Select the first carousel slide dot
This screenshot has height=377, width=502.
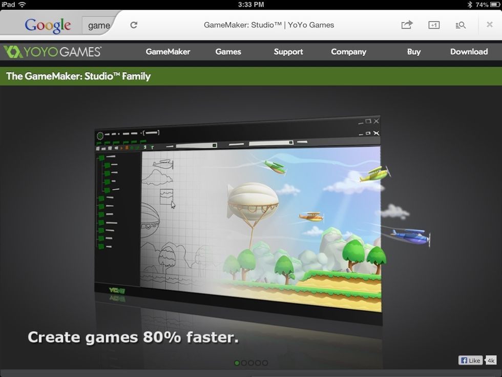point(237,363)
